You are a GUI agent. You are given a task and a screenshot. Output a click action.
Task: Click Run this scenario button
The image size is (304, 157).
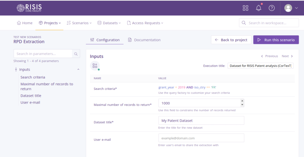pos(276,40)
